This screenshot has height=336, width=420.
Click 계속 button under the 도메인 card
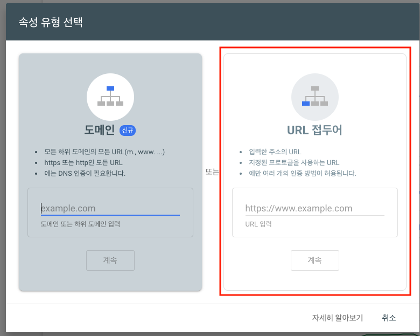(x=110, y=260)
